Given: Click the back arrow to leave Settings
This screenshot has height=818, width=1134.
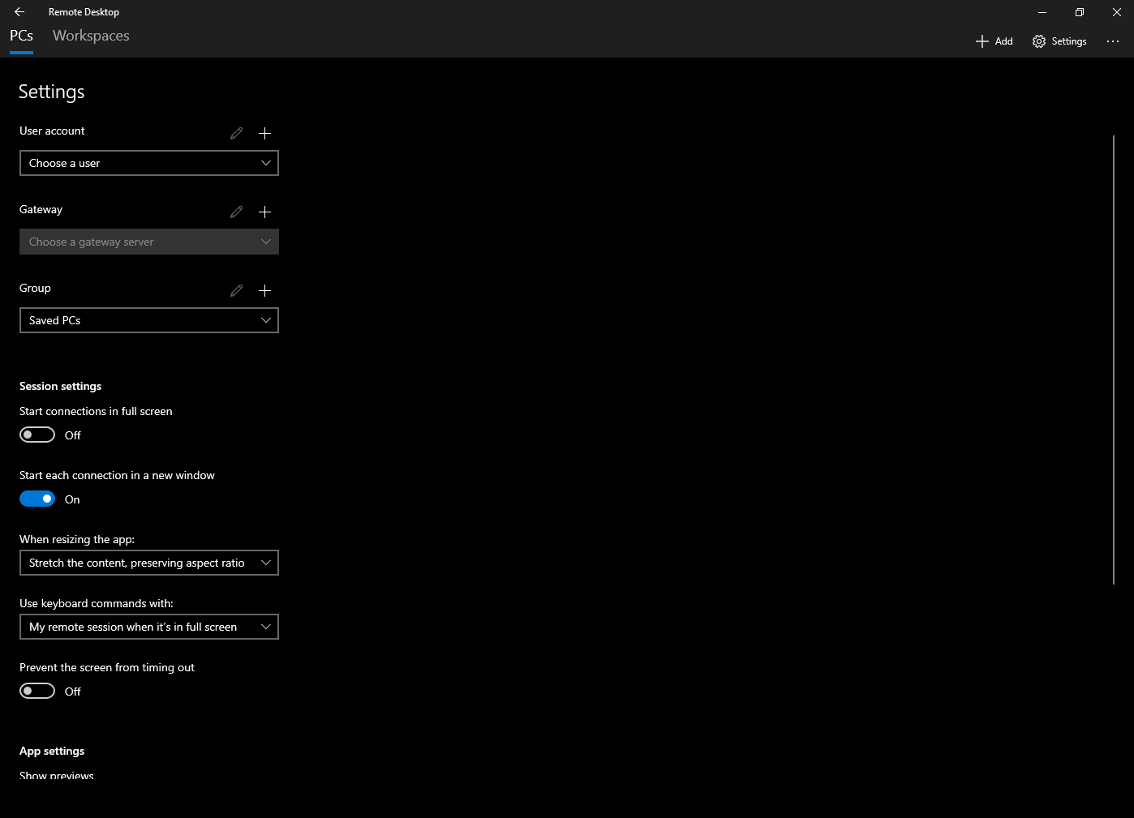Looking at the screenshot, I should coord(19,11).
